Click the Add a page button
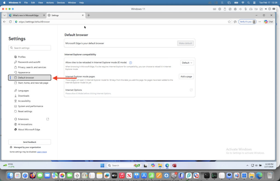Viewport: 280px width, 181px height. point(186,77)
